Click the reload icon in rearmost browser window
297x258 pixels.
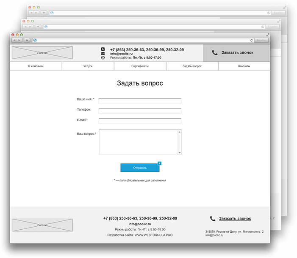(268, 13)
